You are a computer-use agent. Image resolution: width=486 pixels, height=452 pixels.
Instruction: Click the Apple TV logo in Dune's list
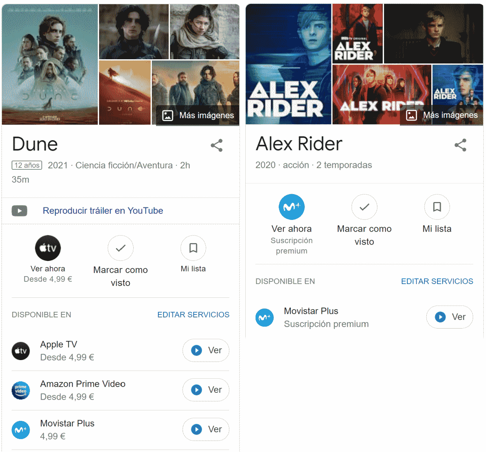click(21, 351)
